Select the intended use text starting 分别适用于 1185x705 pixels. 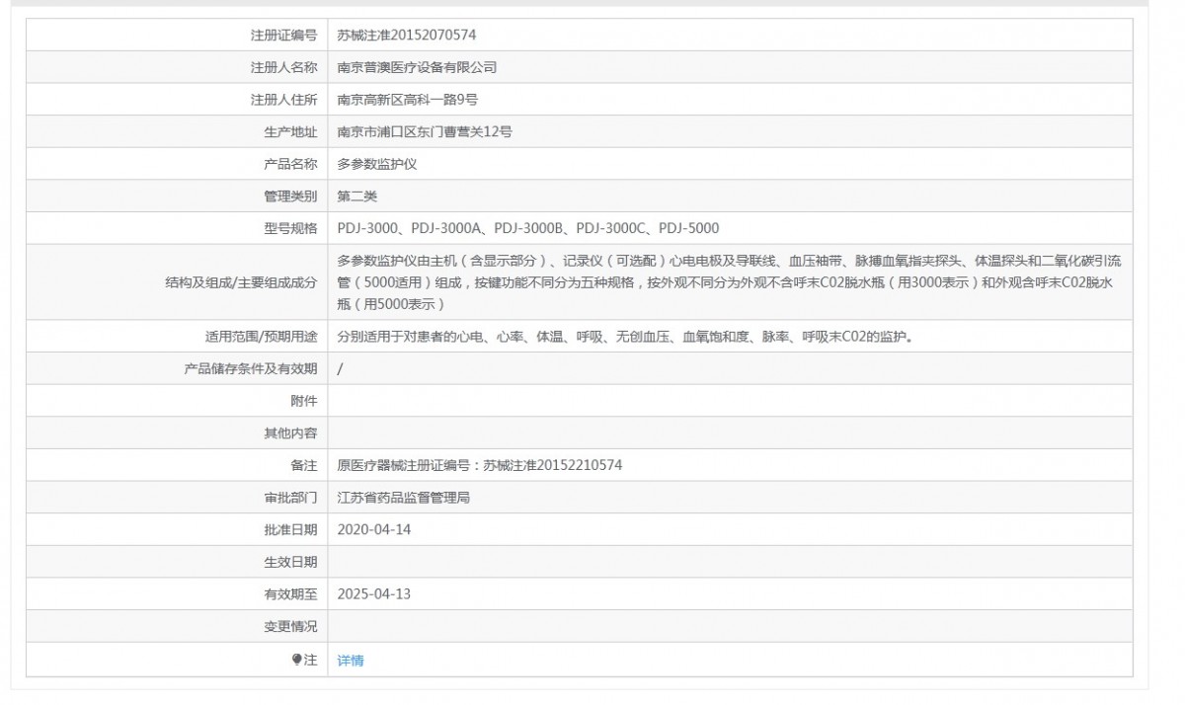[x=625, y=337]
